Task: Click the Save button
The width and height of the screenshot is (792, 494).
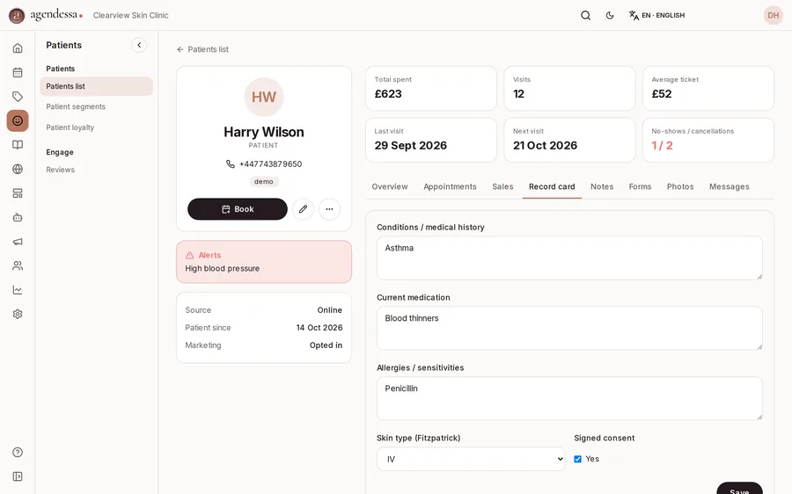Action: click(739, 490)
